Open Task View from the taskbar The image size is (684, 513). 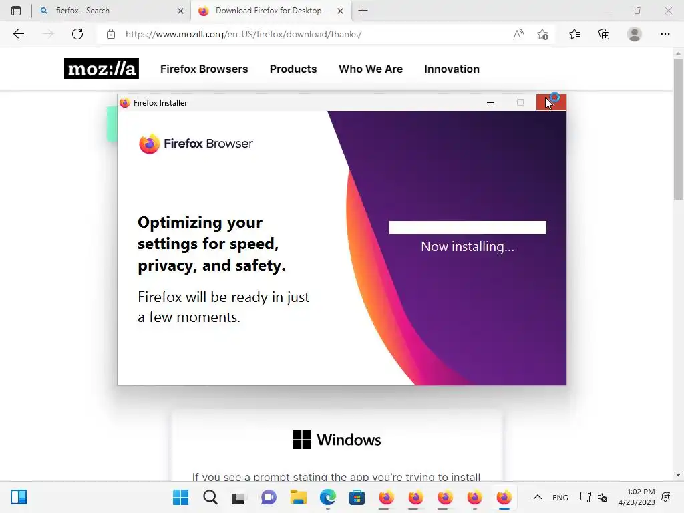point(238,497)
